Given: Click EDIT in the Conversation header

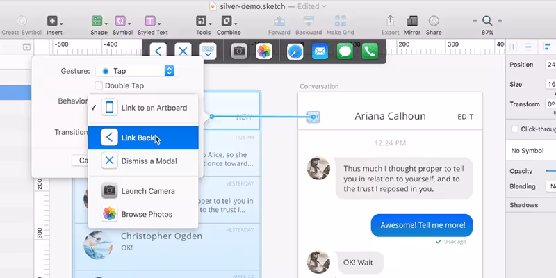Looking at the screenshot, I should click(465, 117).
